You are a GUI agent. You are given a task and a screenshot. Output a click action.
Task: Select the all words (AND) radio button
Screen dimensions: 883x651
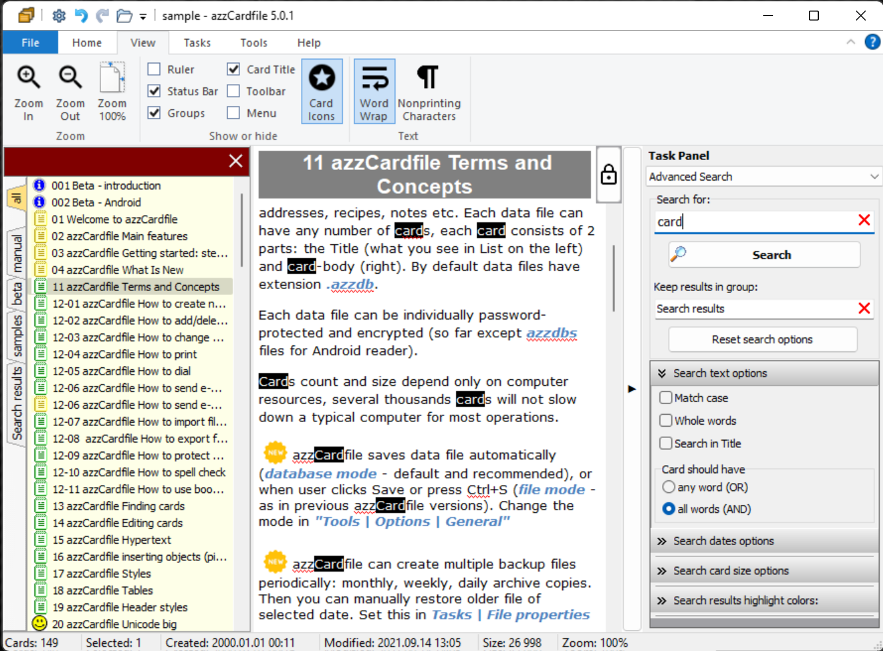coord(669,509)
